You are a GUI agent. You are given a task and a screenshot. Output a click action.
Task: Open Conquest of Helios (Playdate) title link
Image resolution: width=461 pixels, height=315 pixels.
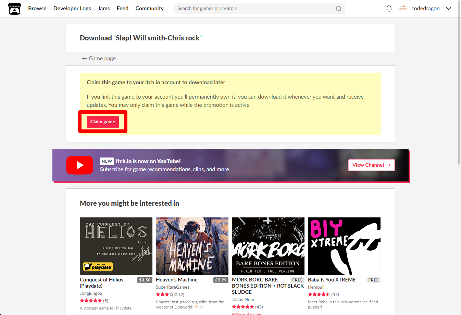click(x=101, y=283)
